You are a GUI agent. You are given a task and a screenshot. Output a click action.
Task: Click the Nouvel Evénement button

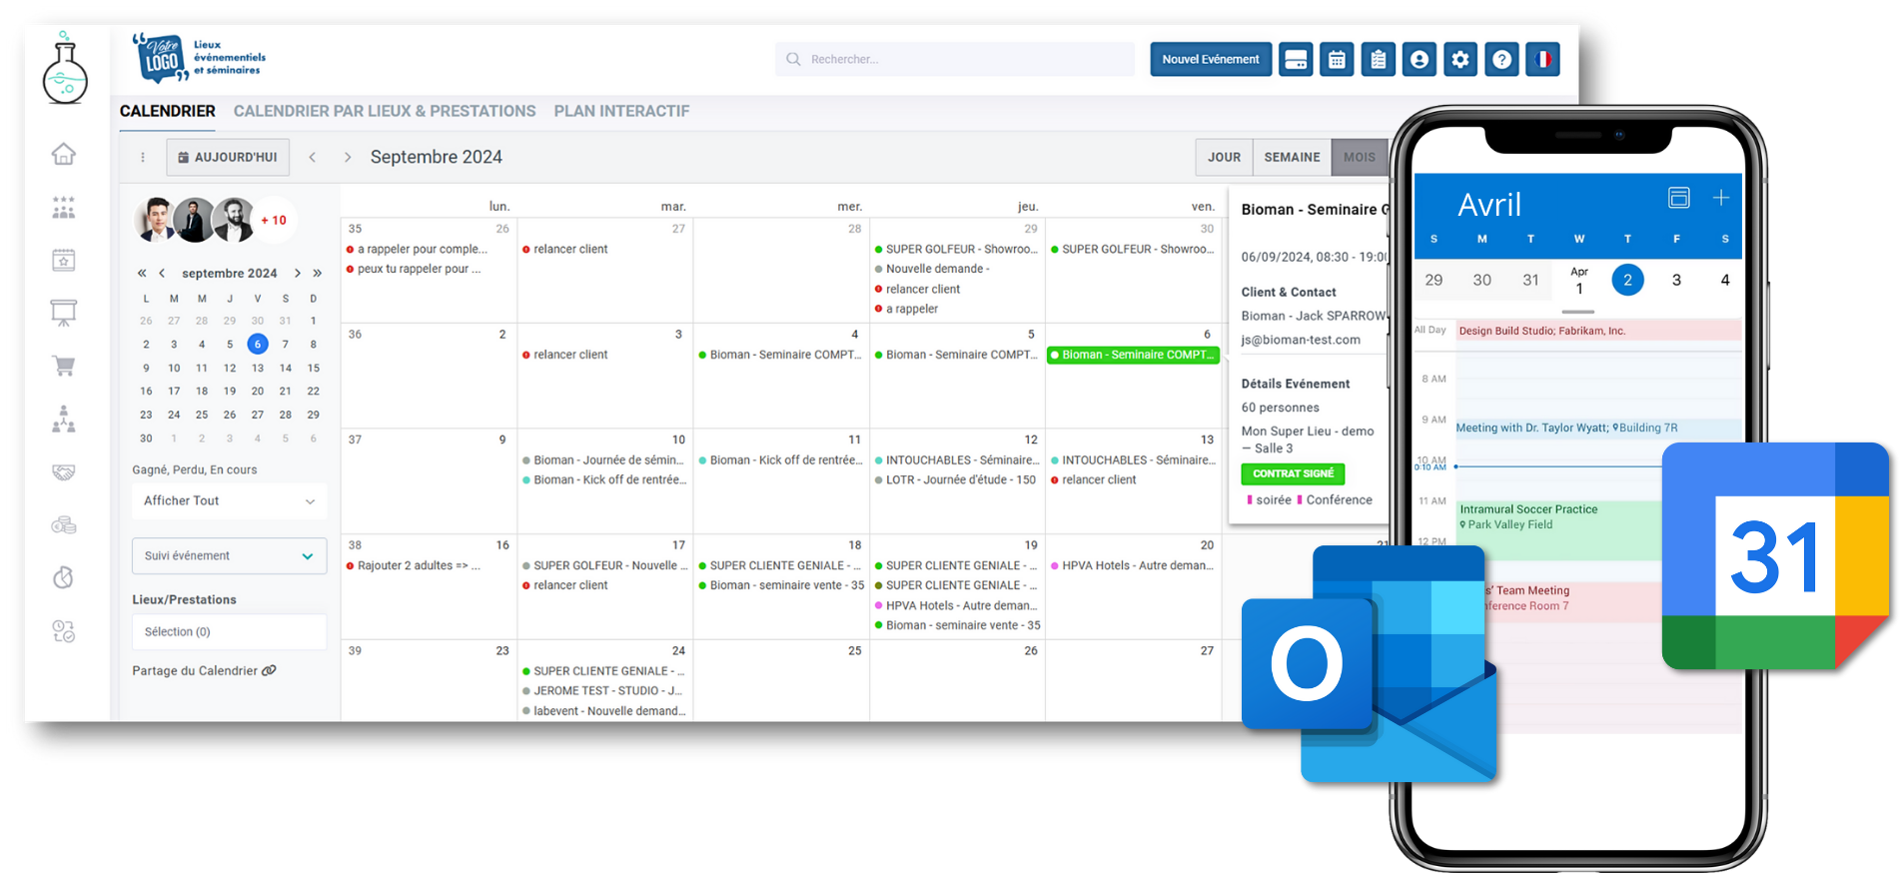1211,59
